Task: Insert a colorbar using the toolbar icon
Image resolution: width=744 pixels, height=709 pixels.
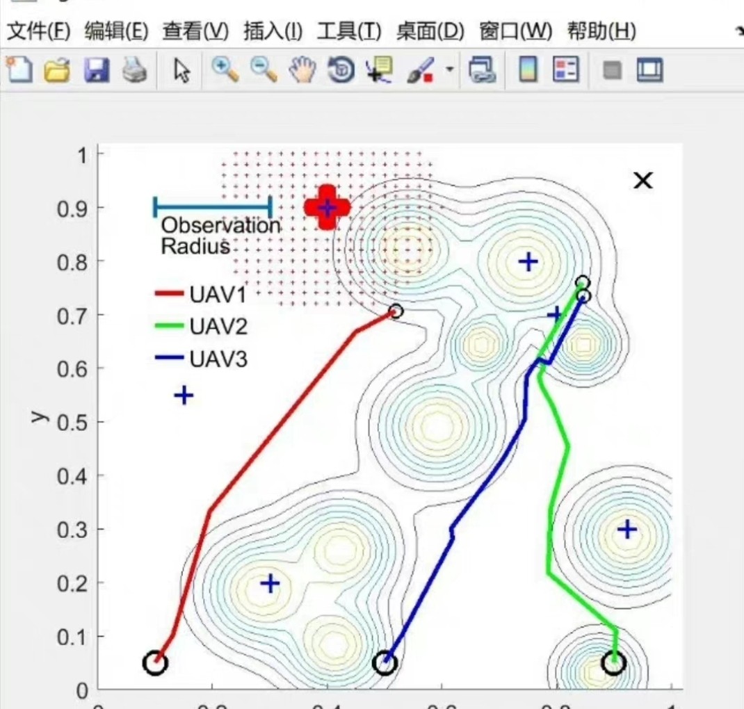Action: click(528, 70)
